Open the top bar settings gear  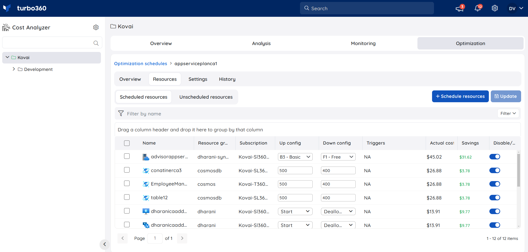pos(495,8)
